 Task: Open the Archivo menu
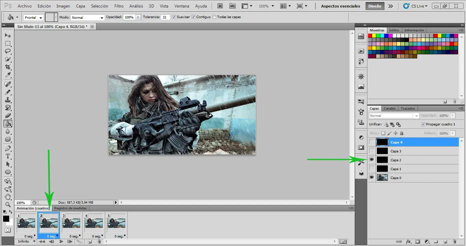pos(25,6)
